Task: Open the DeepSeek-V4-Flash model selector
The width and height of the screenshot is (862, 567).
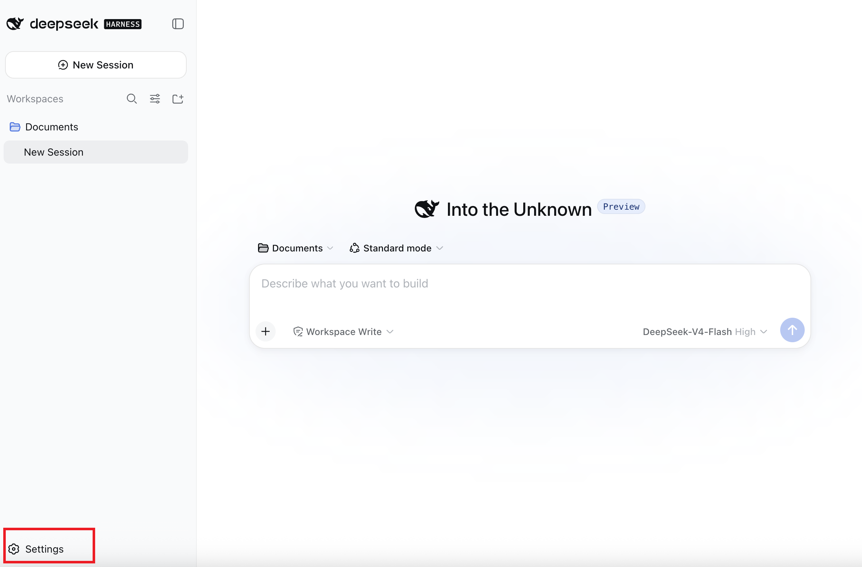Action: click(705, 332)
